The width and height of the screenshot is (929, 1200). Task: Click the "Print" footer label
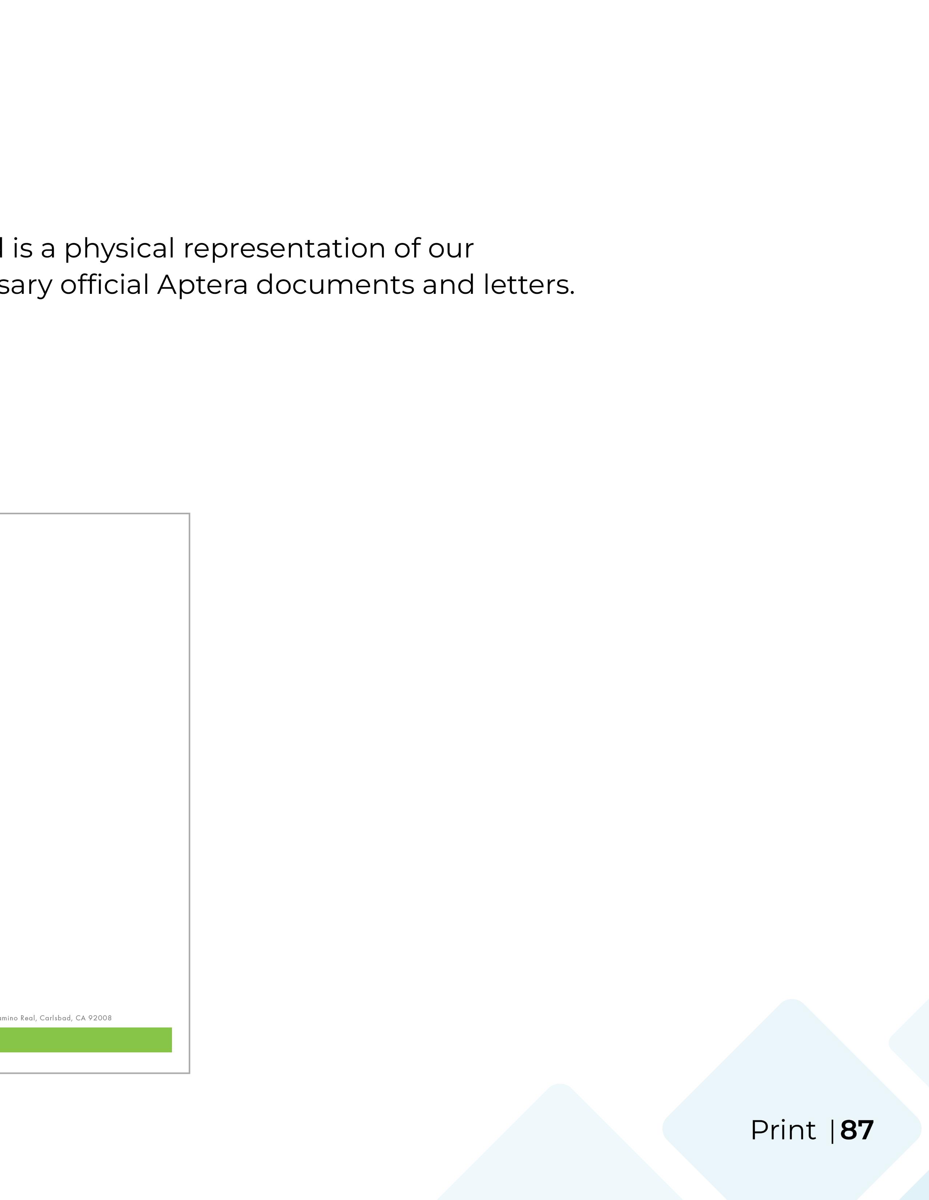coord(783,1131)
